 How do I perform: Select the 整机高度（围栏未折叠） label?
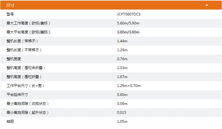[x=26, y=68]
